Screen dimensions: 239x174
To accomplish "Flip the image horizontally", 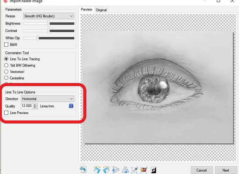I will 125,170.
